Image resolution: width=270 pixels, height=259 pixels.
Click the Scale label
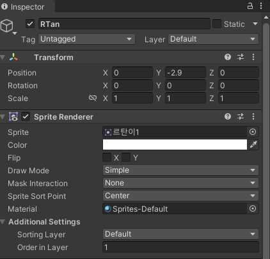pos(18,98)
